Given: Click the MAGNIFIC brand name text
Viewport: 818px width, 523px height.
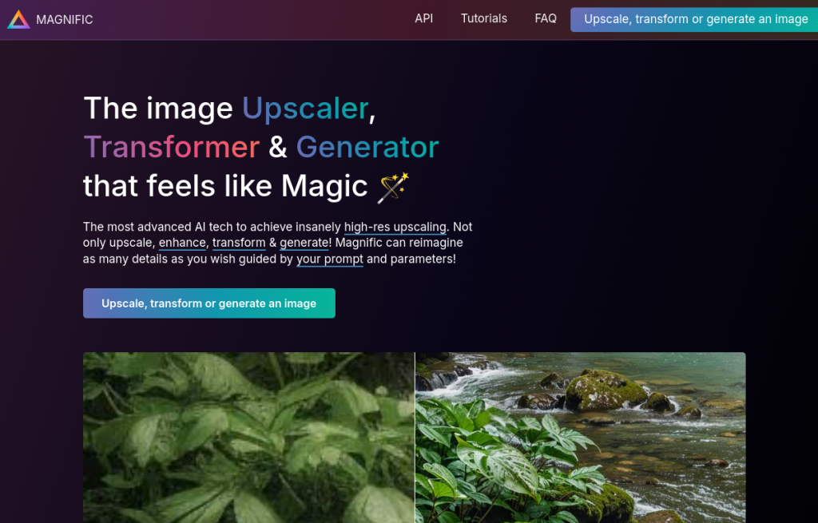Looking at the screenshot, I should (65, 20).
